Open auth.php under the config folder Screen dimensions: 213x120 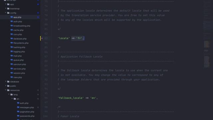[18, 21]
